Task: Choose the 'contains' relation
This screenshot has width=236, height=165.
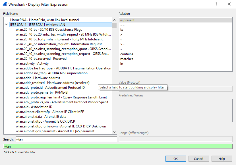Action: coord(127,54)
